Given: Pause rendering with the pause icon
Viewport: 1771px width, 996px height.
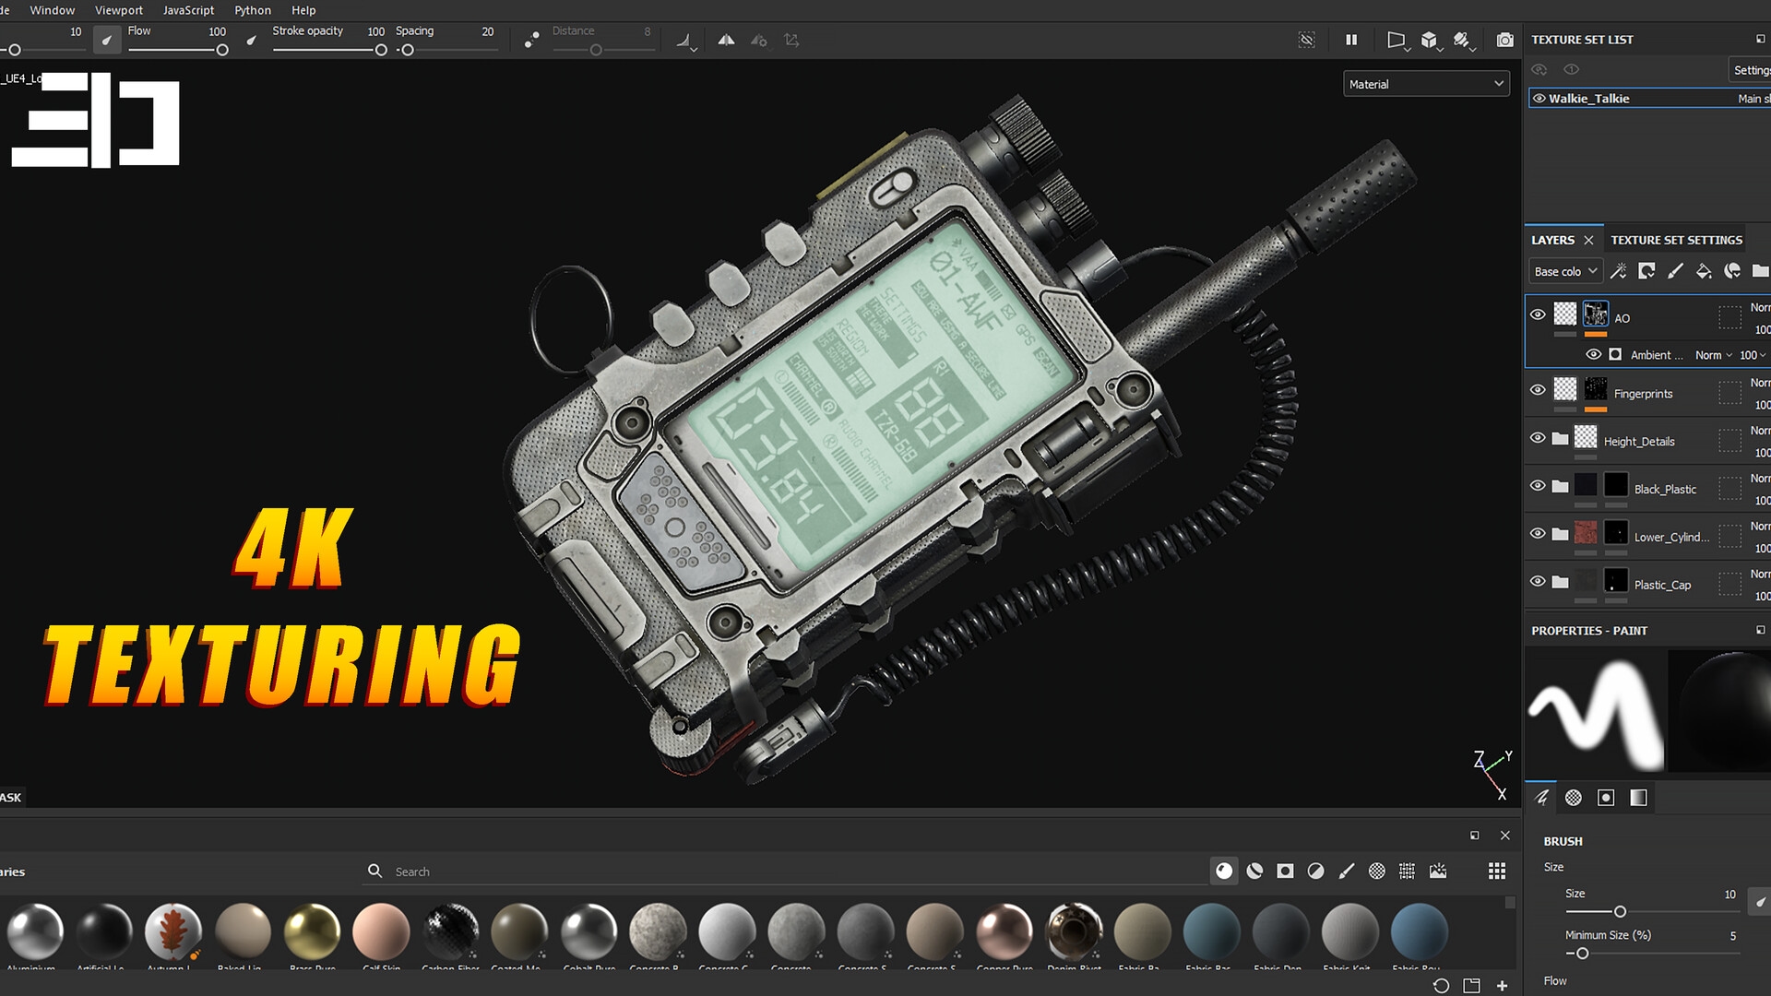Looking at the screenshot, I should point(1351,41).
